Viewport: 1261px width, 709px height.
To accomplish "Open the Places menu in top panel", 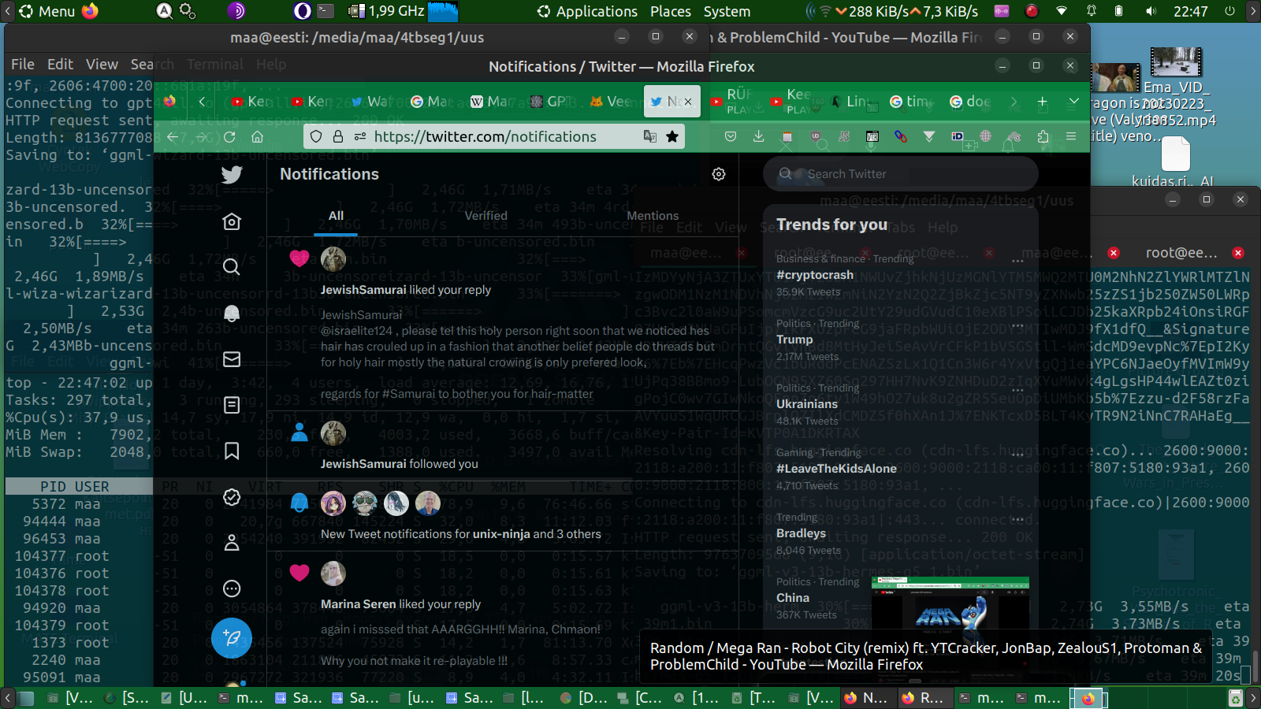I will point(671,11).
